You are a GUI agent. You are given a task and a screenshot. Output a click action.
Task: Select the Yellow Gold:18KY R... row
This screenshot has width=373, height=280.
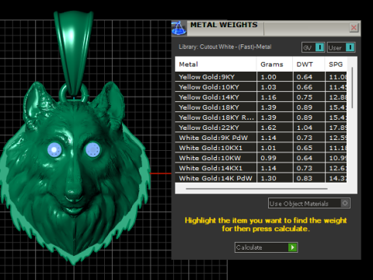pos(261,117)
